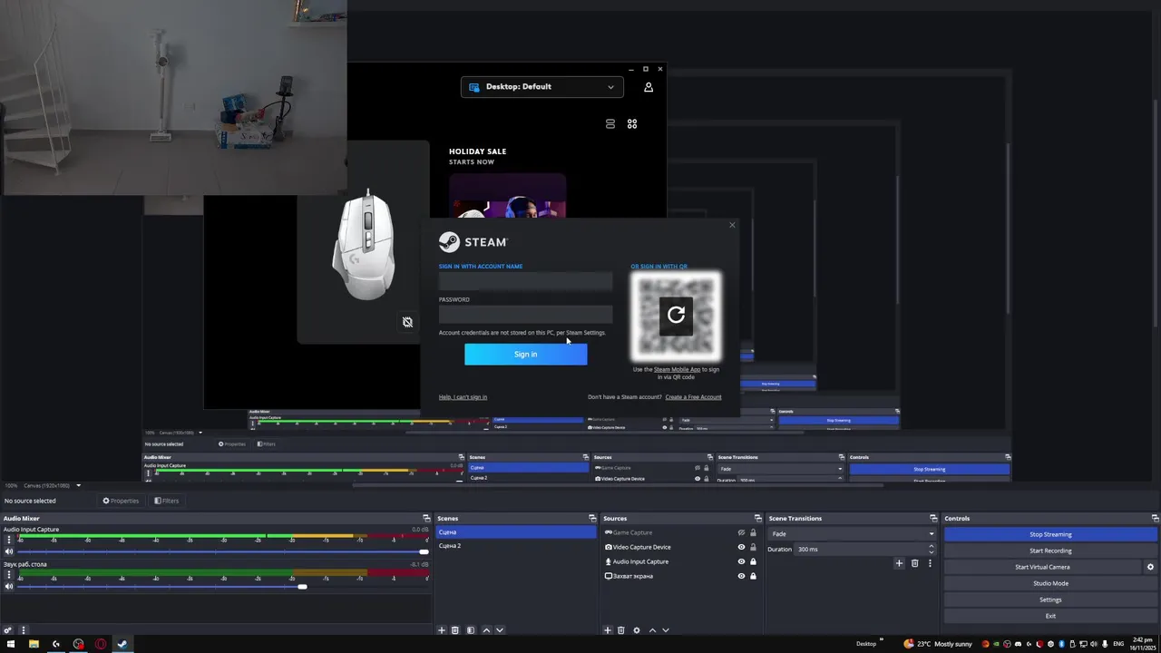Image resolution: width=1161 pixels, height=653 pixels.
Task: Open Steam from the taskbar
Action: pos(122,644)
